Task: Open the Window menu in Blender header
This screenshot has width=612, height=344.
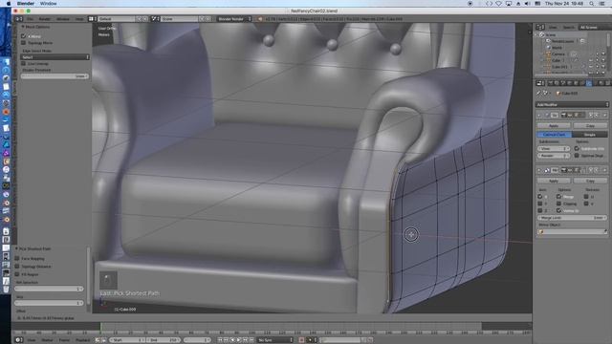Action: (63, 19)
